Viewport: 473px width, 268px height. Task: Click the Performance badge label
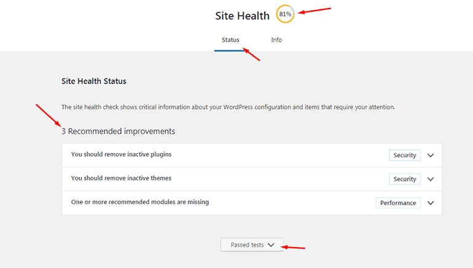coord(398,203)
